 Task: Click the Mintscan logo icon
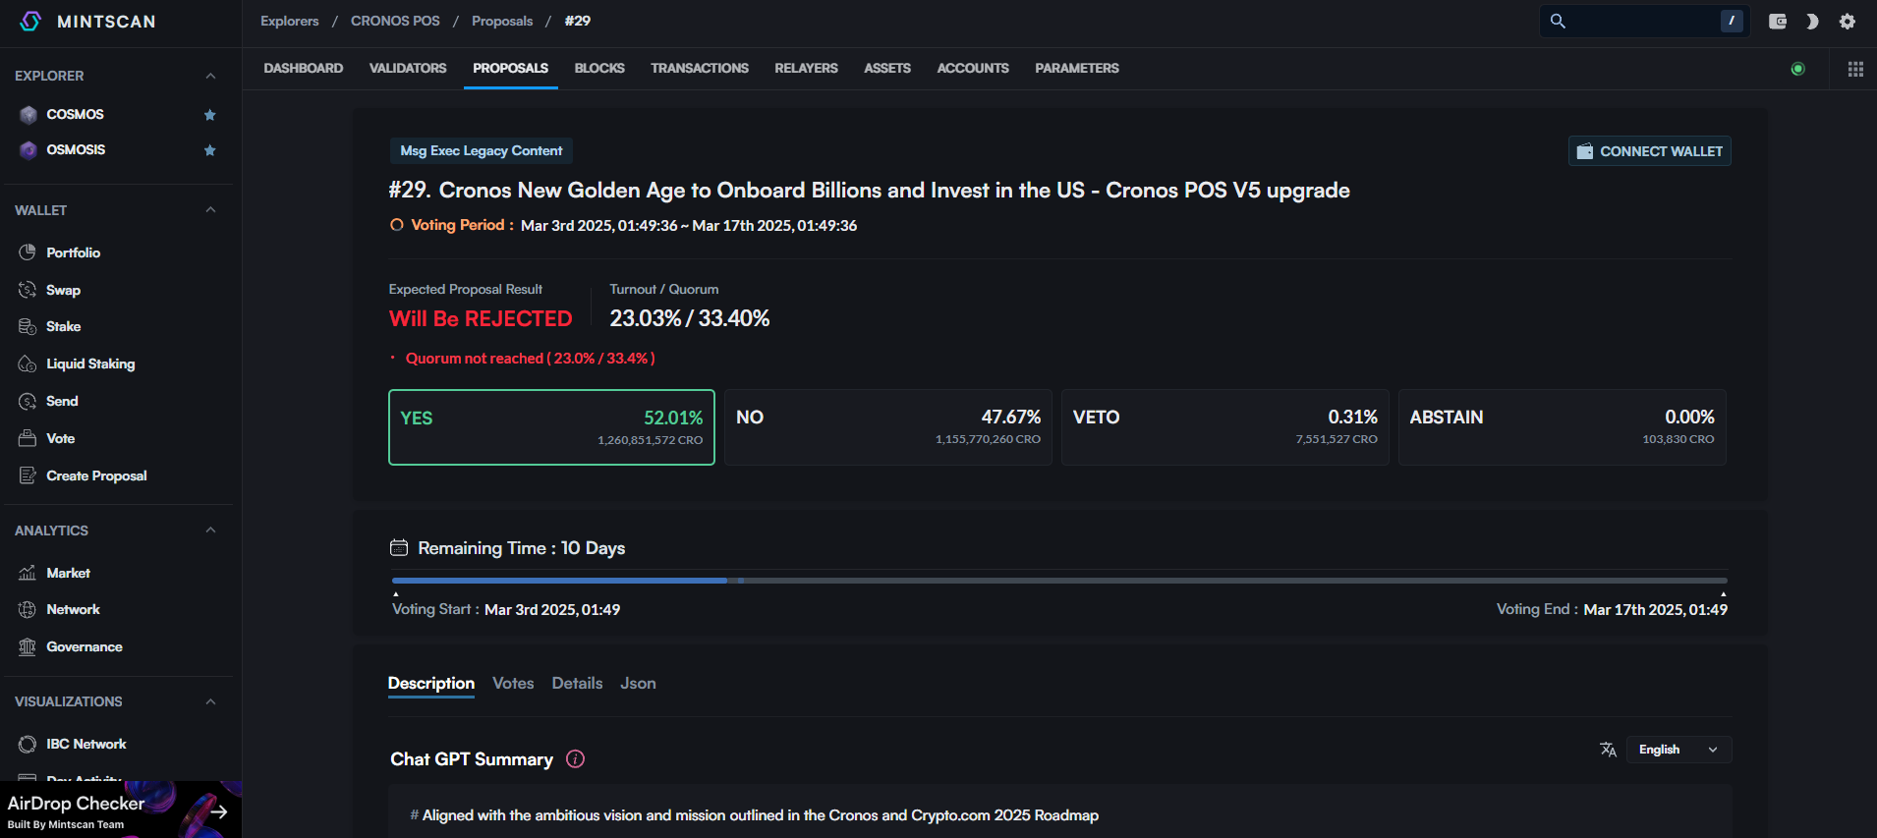pos(30,21)
